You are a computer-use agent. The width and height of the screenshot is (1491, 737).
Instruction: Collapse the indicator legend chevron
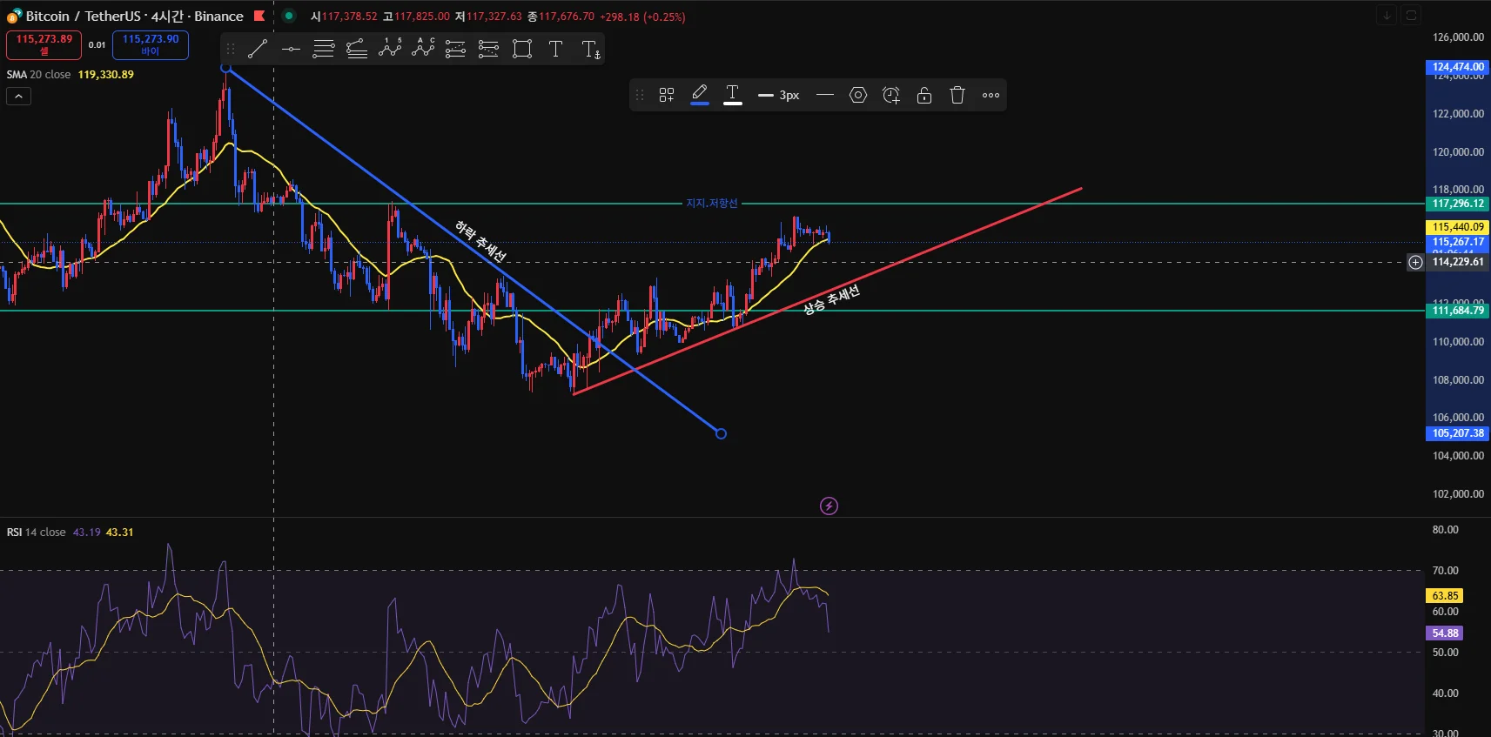(x=18, y=97)
